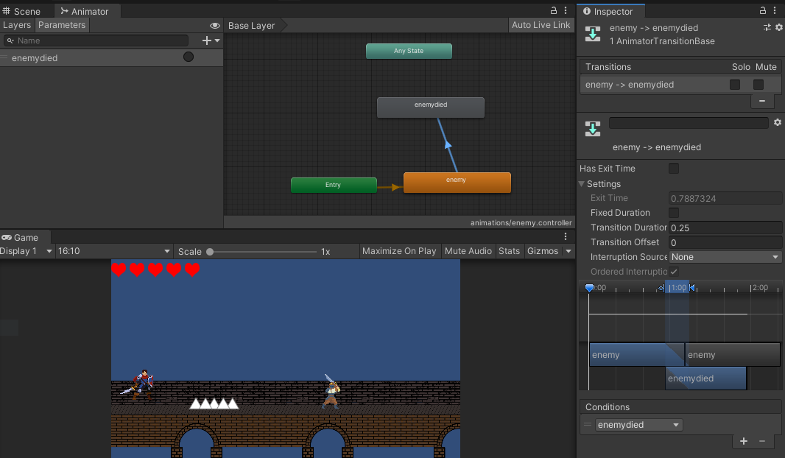785x458 pixels.
Task: Open the Animator window options menu
Action: [566, 10]
